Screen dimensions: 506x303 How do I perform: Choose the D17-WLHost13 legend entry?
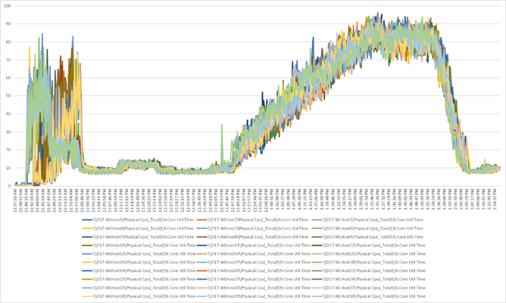click(139, 254)
